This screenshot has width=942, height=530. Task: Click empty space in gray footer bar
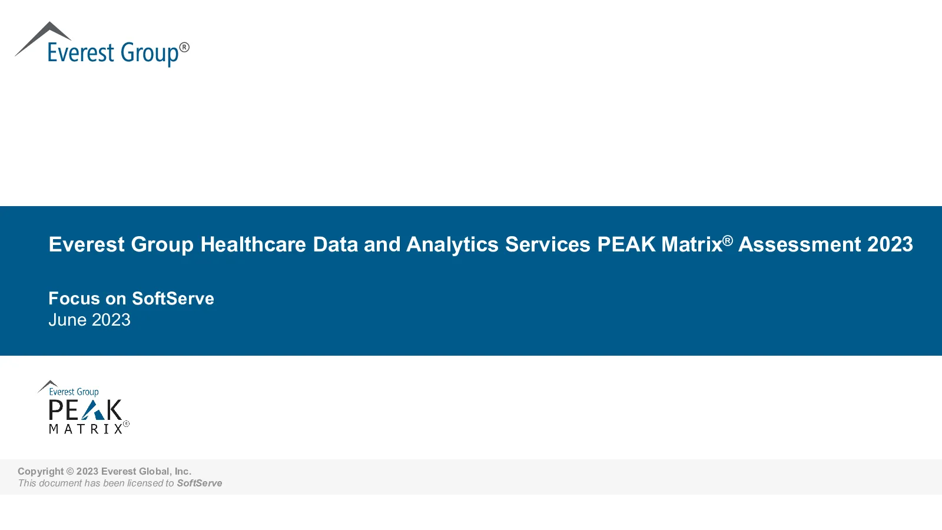[x=589, y=477]
